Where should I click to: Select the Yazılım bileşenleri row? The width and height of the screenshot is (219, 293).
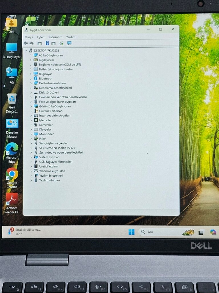51,176
